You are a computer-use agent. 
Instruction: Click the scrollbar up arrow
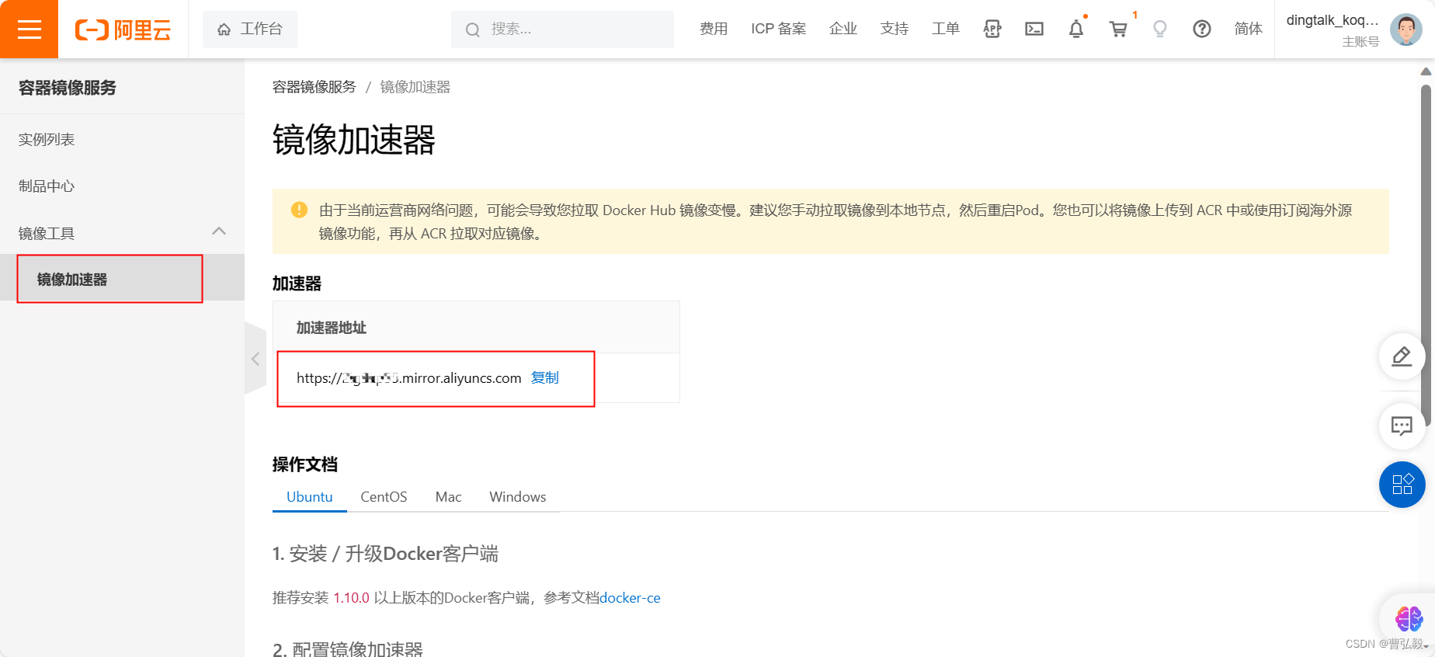coord(1426,71)
